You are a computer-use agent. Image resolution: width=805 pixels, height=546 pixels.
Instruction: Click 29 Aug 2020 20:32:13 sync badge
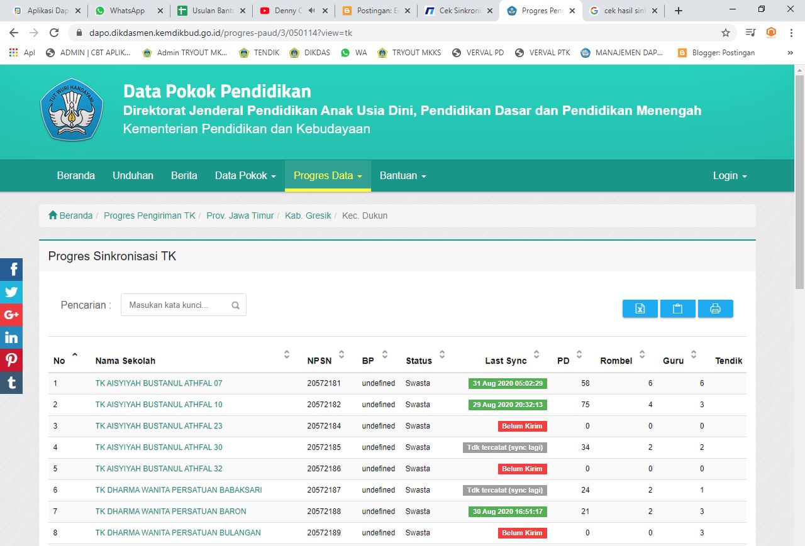tap(508, 405)
